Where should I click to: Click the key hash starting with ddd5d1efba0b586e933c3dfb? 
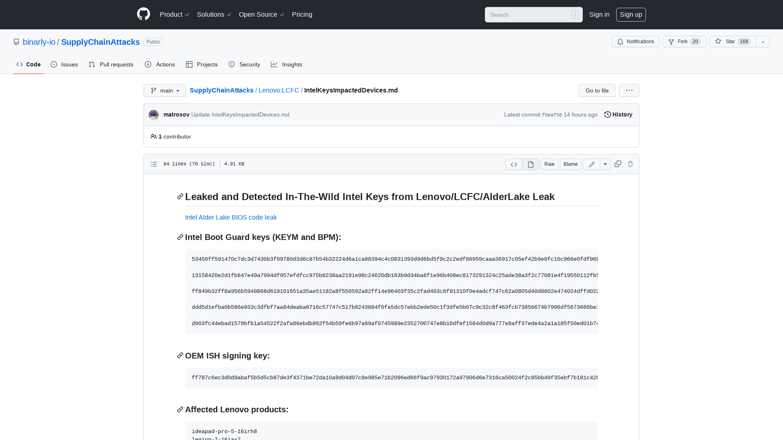pos(395,307)
